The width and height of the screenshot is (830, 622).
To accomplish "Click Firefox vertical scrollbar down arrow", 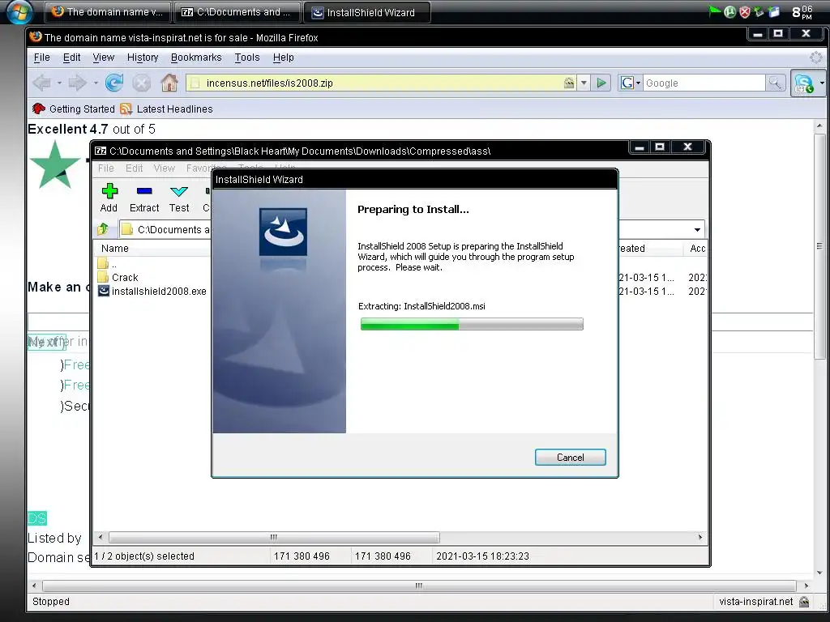I will [x=819, y=573].
